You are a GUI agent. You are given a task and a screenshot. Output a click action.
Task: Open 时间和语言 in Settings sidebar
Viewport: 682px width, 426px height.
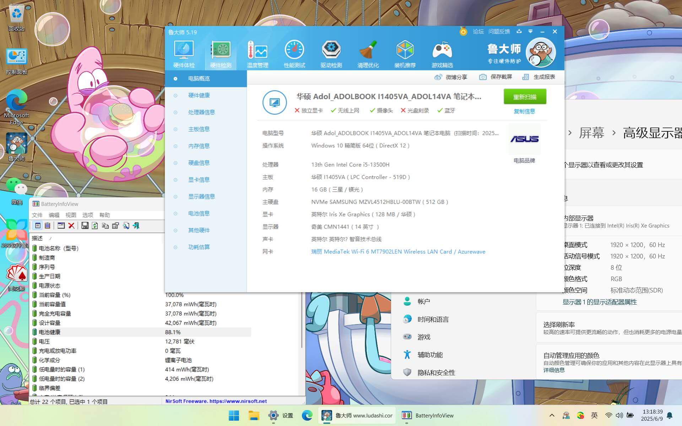point(433,319)
